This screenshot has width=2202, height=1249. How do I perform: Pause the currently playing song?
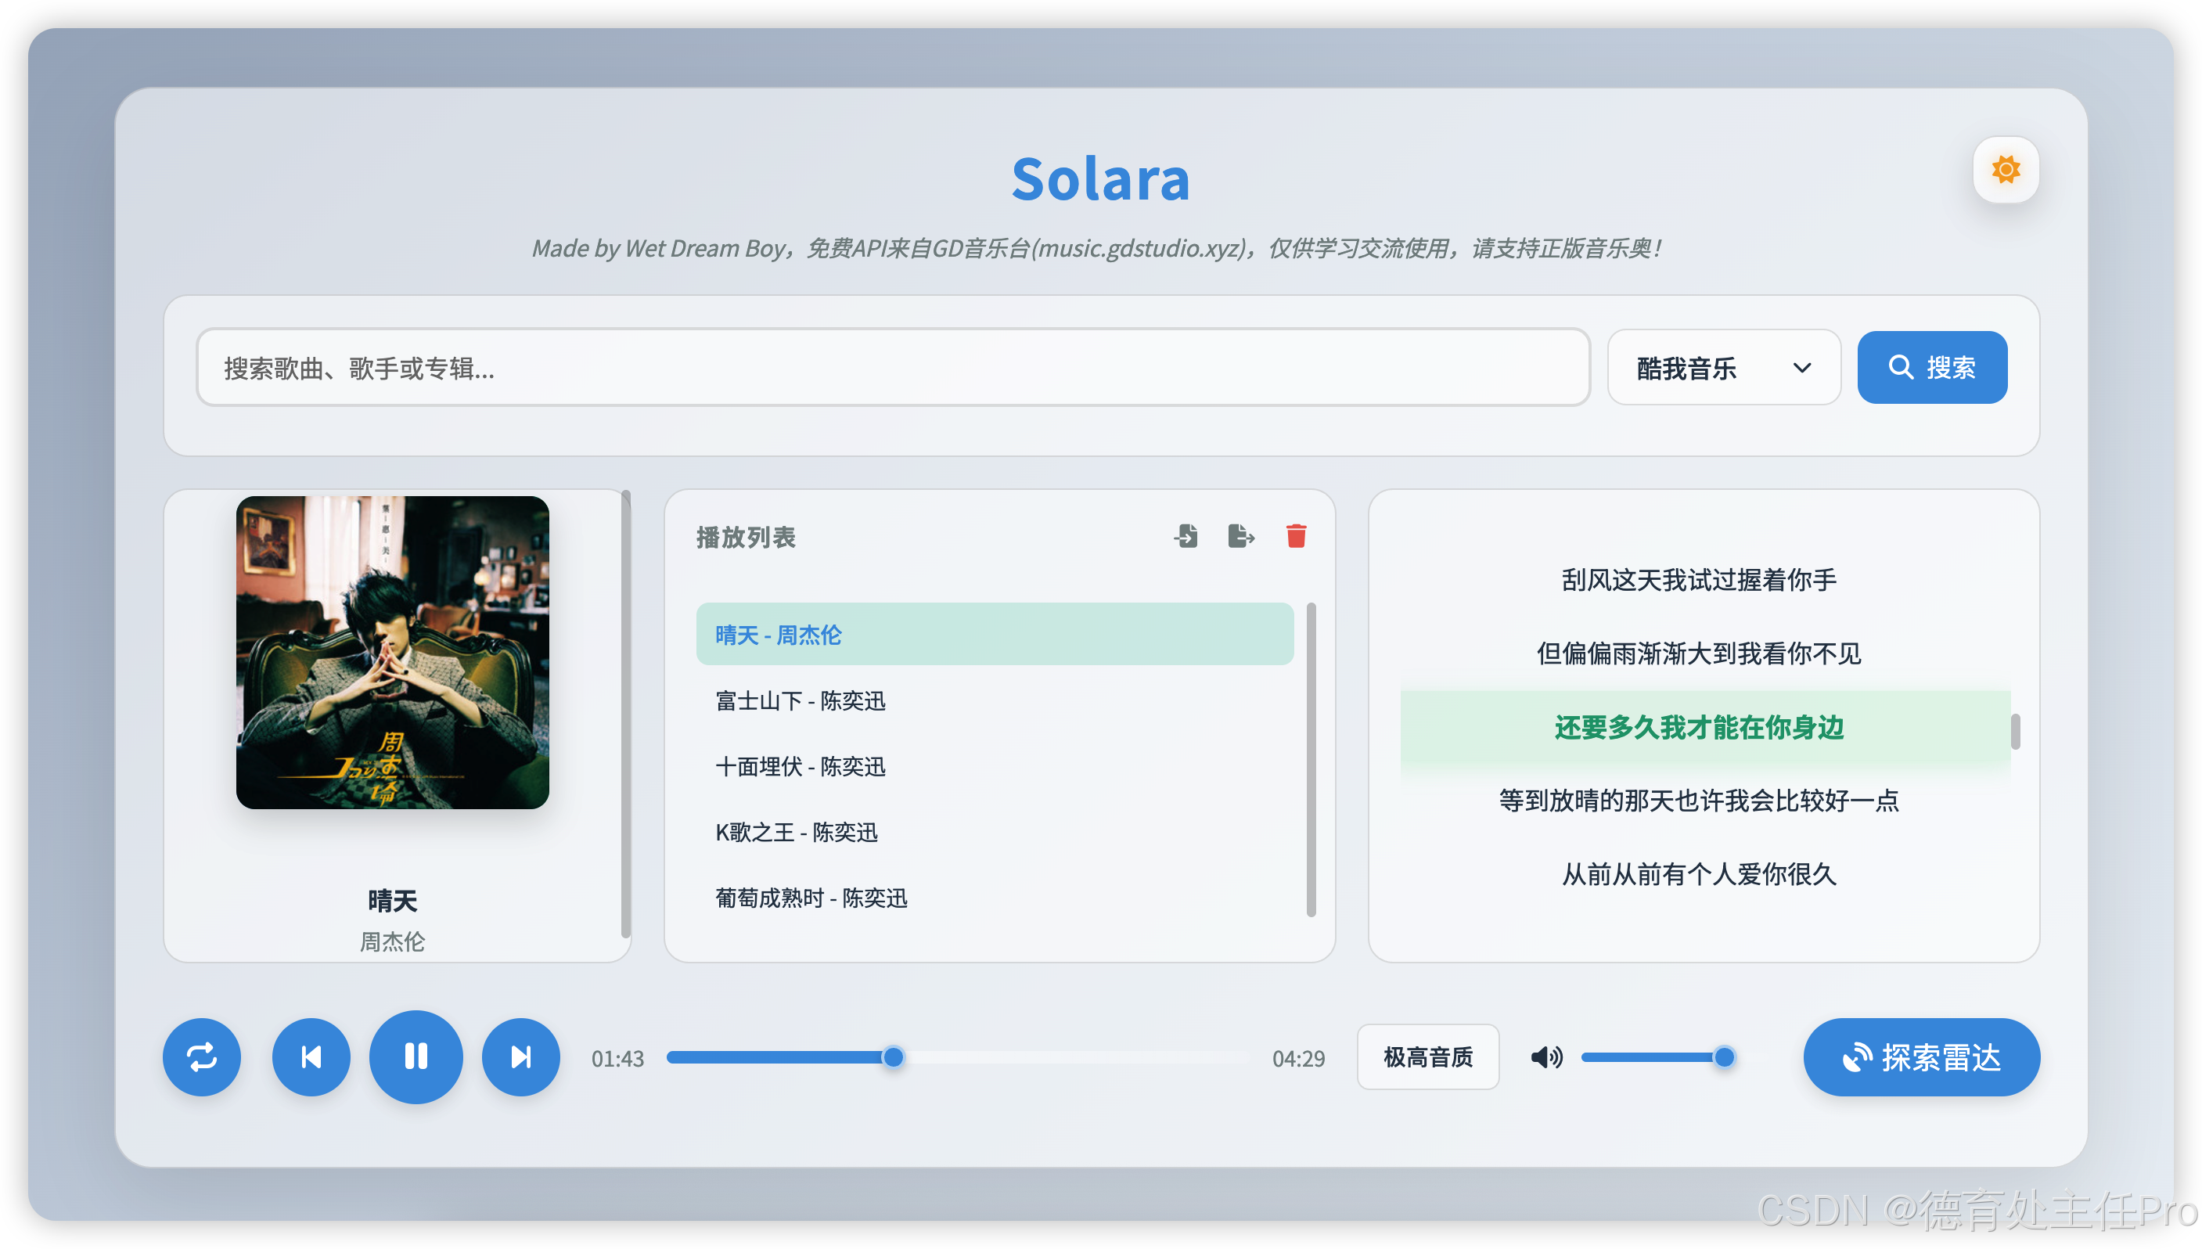416,1056
